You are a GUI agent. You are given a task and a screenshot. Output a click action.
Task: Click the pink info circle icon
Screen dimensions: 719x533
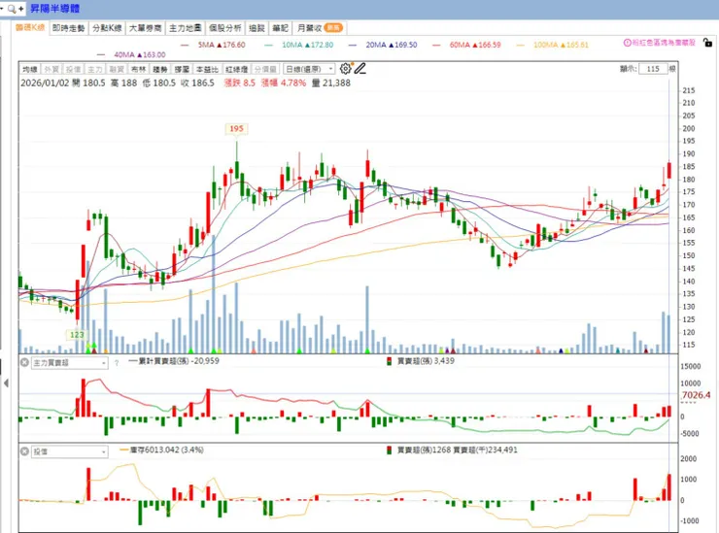tap(628, 43)
